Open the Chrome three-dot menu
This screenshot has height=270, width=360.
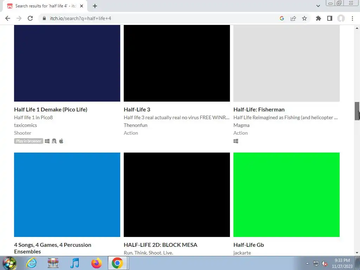click(x=352, y=18)
